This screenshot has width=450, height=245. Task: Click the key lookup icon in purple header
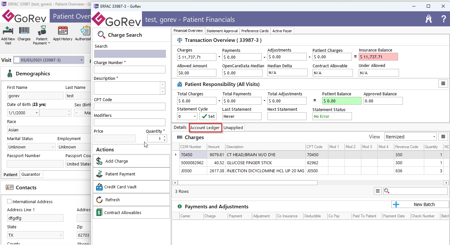click(x=428, y=19)
